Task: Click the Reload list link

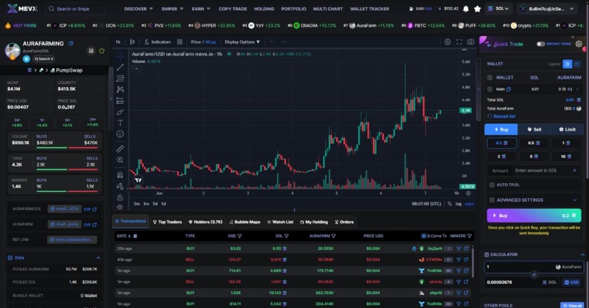Action: coord(502,116)
